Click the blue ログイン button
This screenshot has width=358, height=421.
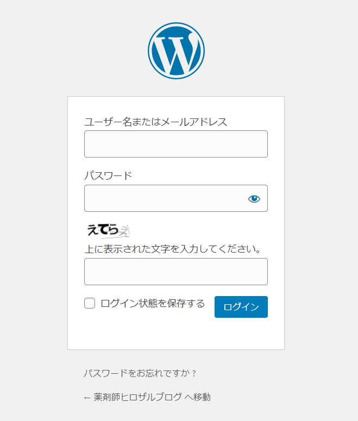click(241, 307)
